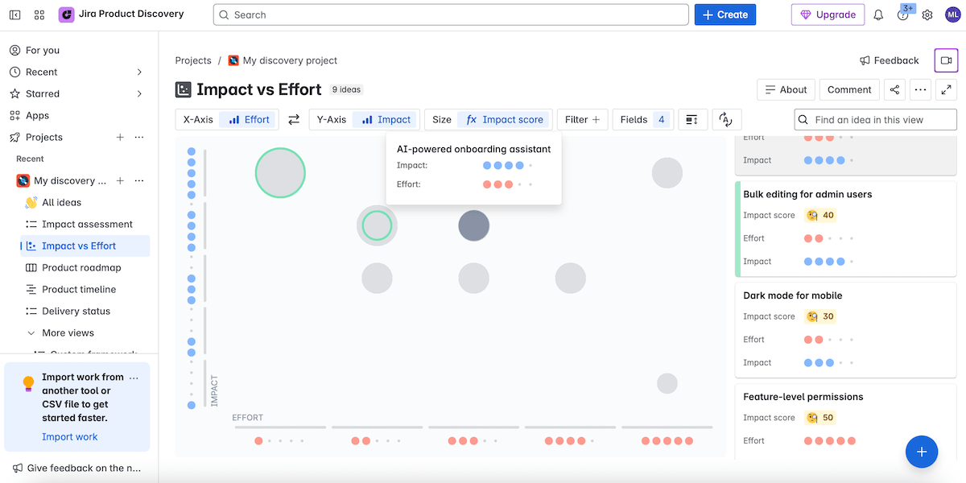Open the settings gear icon

(x=927, y=14)
